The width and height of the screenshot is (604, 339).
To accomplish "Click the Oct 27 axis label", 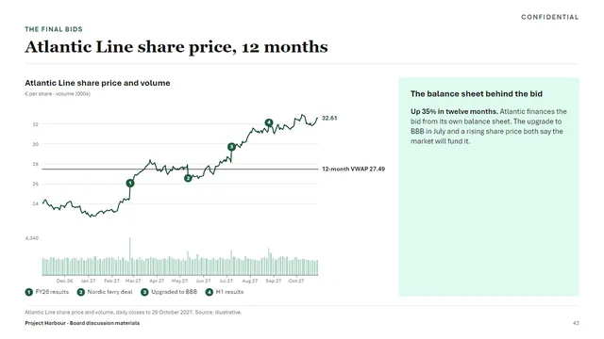I will coord(296,281).
